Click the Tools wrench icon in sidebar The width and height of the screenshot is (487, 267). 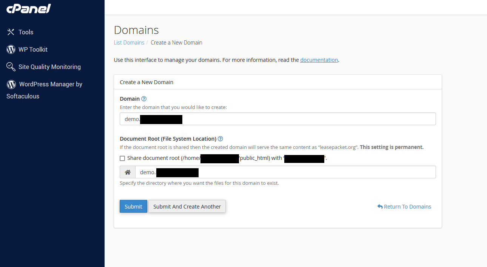click(11, 32)
